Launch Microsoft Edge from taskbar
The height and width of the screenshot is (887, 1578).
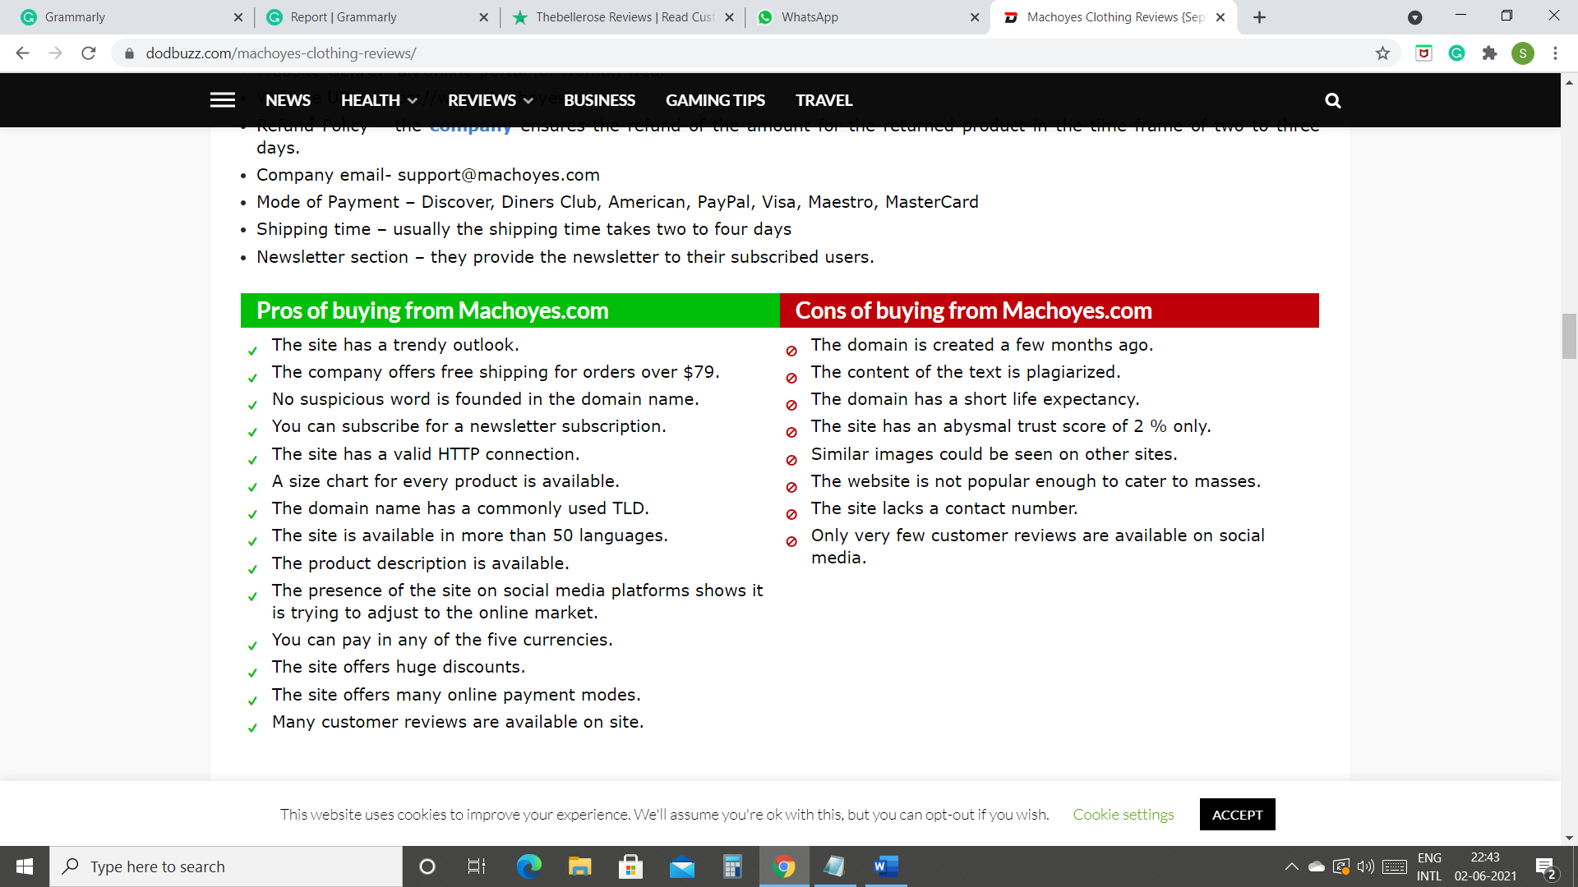click(528, 866)
